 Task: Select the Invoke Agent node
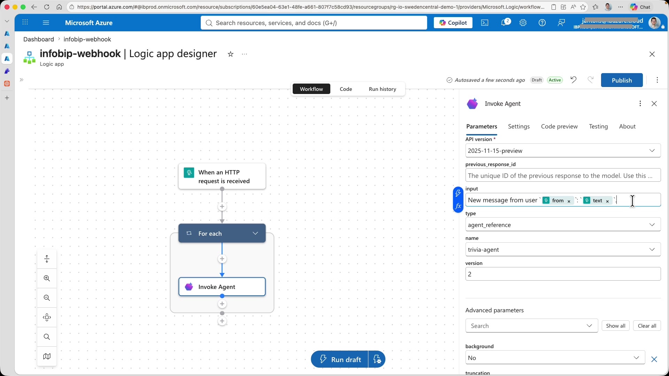(222, 287)
